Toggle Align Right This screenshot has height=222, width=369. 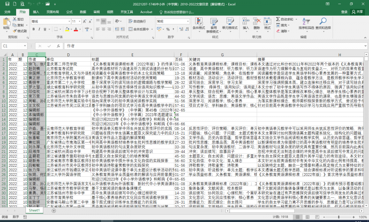coord(109,29)
